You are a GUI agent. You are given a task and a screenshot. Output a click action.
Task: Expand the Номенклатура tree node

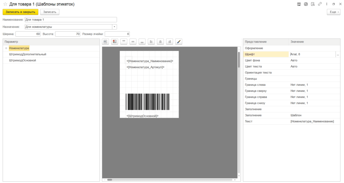click(6, 48)
